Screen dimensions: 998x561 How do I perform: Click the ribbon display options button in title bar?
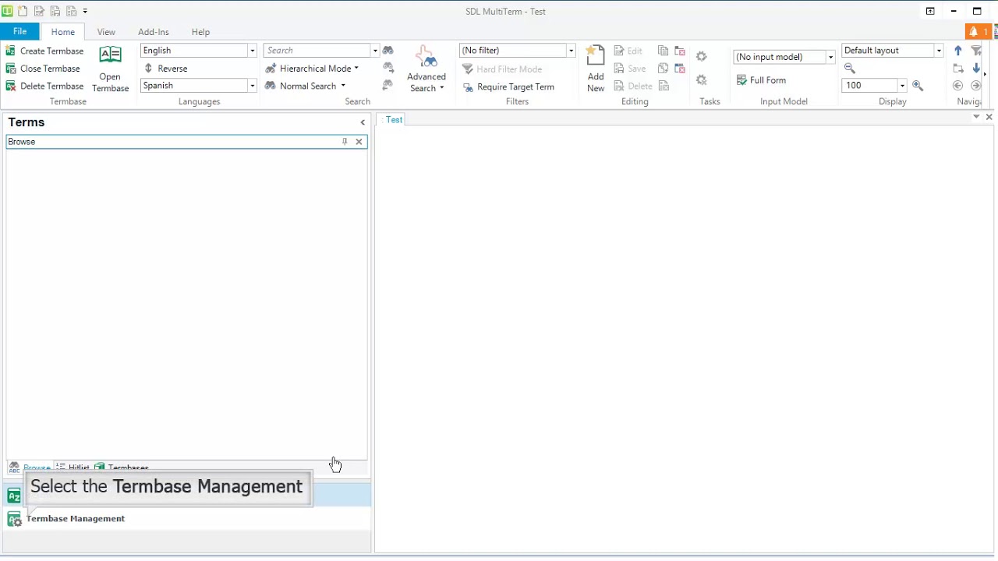point(930,11)
